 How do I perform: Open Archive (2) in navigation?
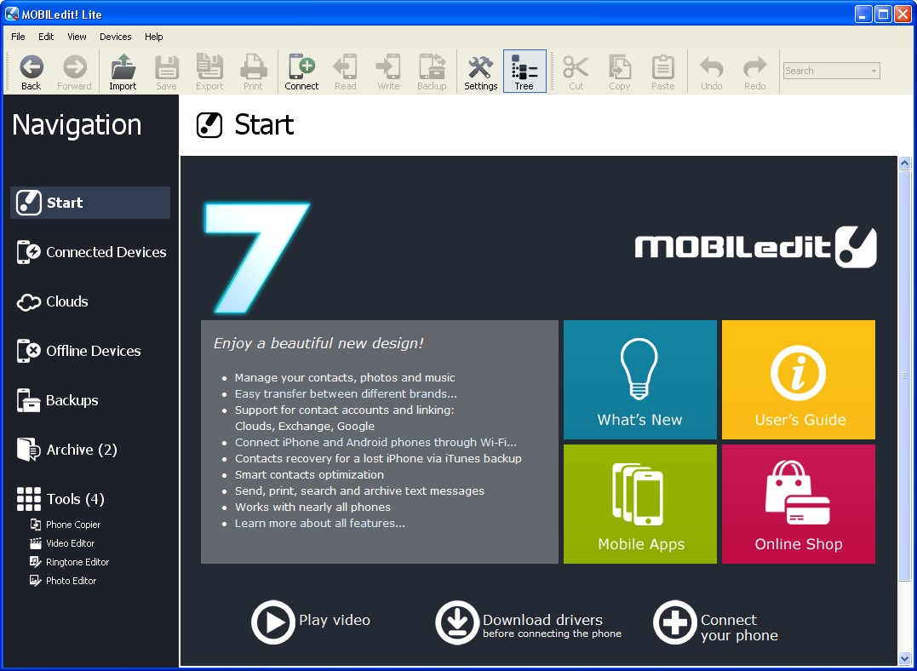[x=66, y=450]
